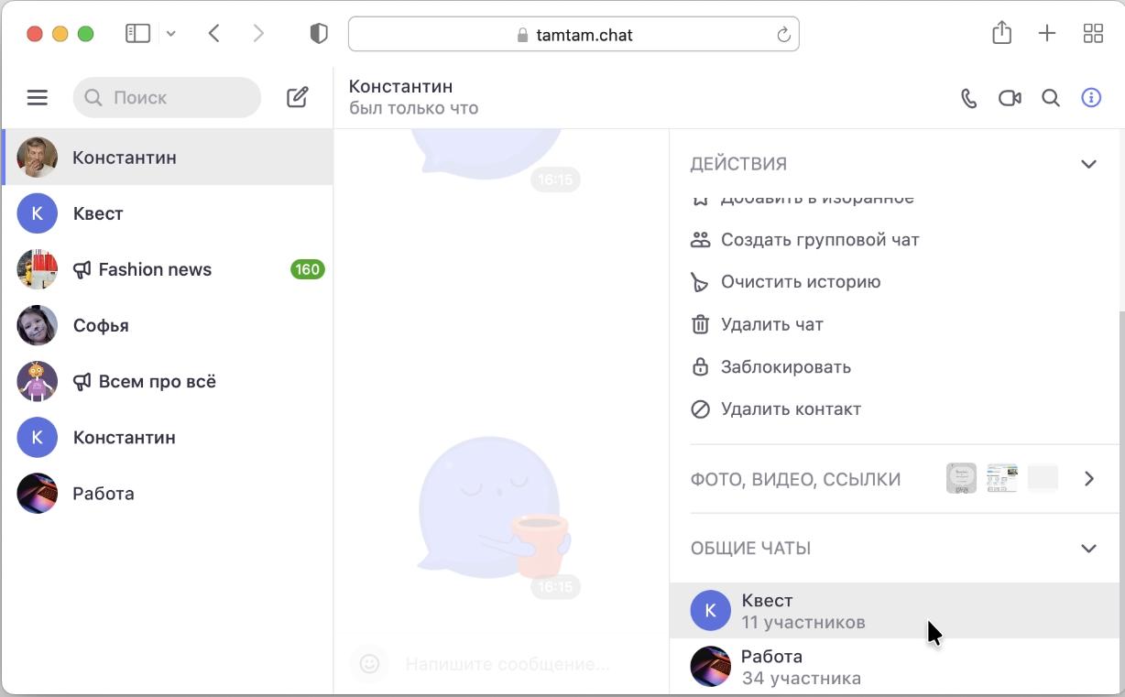1125x697 pixels.
Task: Open the emoji picker smiley icon
Action: pos(369,663)
